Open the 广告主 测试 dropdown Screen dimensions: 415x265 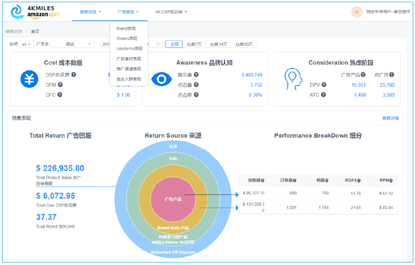[x=72, y=44]
